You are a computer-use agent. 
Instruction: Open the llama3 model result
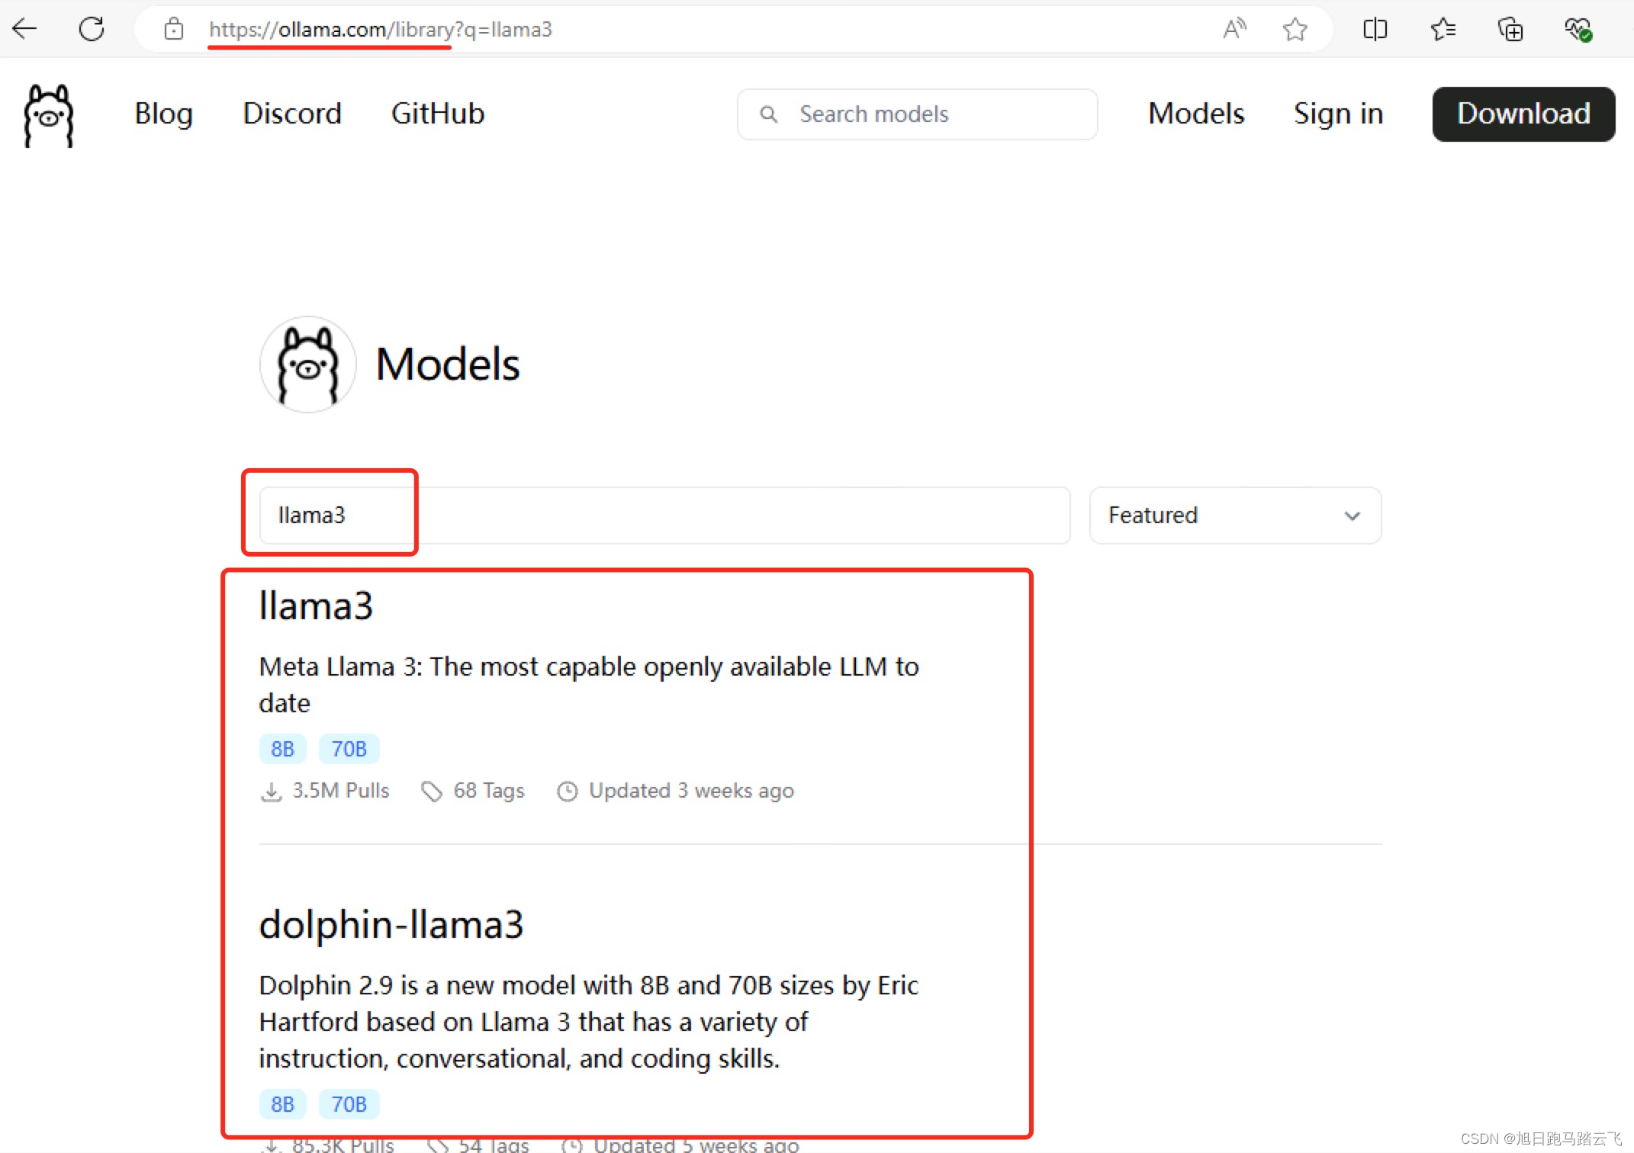click(316, 606)
